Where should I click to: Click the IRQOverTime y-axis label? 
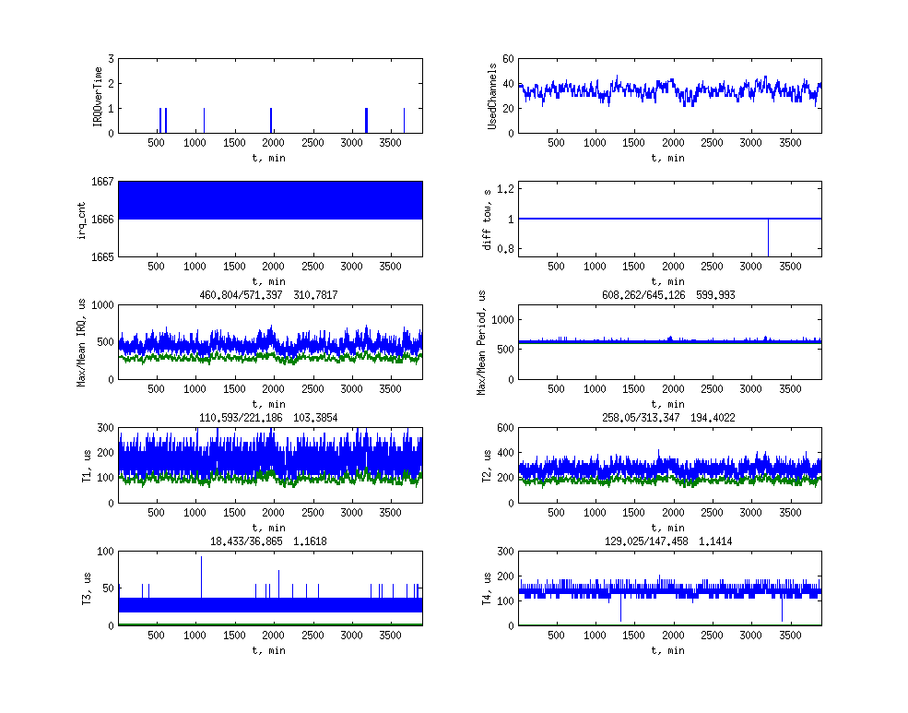click(98, 96)
